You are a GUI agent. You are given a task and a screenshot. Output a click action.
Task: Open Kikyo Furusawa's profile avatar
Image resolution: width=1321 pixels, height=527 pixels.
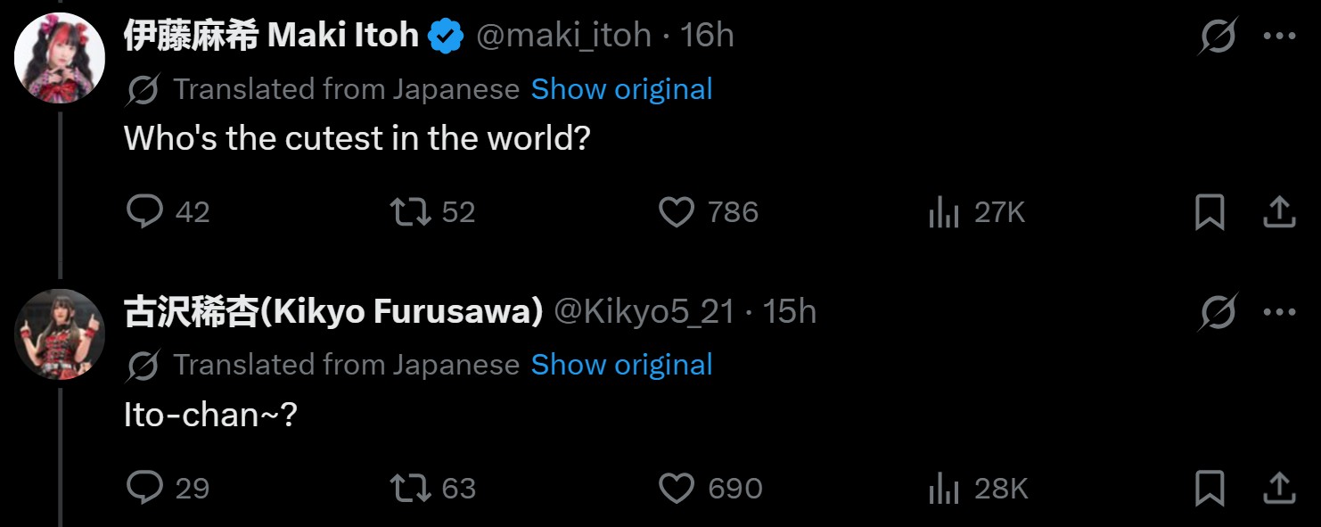pyautogui.click(x=60, y=333)
